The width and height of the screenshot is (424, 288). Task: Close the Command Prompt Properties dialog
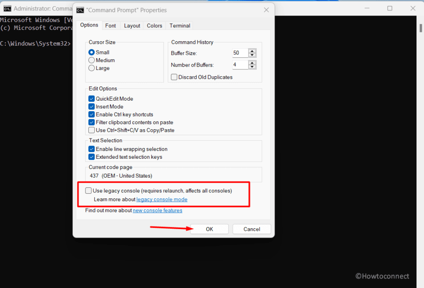tap(267, 10)
